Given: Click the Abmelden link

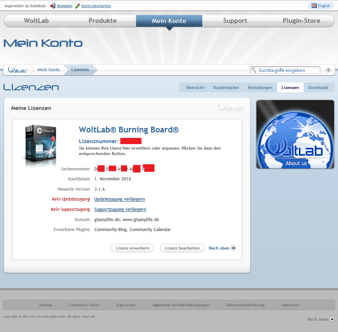Looking at the screenshot, I should pos(65,6).
